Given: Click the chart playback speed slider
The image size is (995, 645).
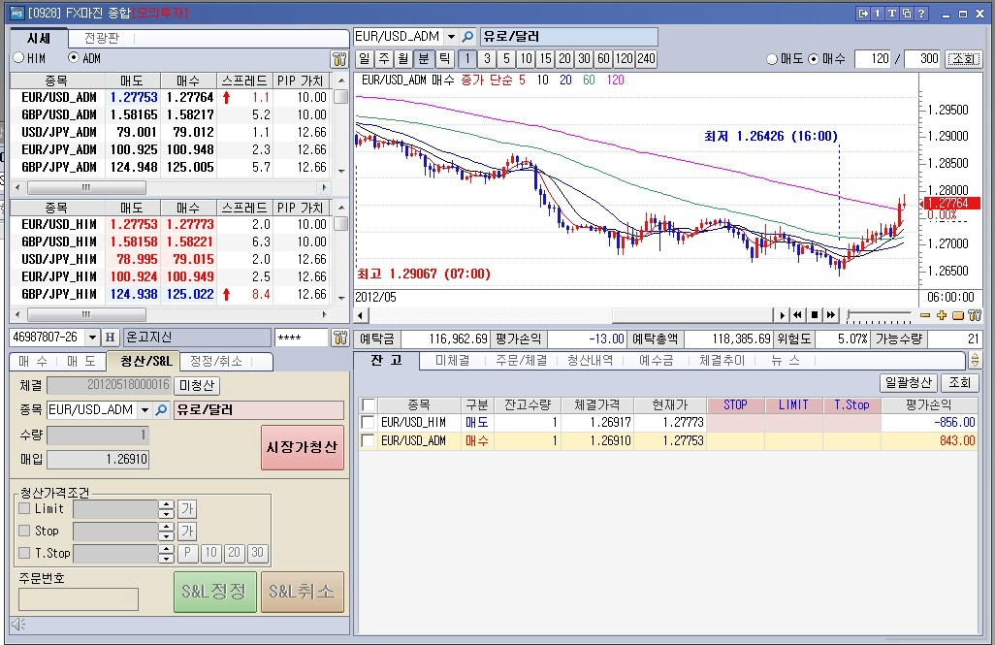Looking at the screenshot, I should point(879,315).
